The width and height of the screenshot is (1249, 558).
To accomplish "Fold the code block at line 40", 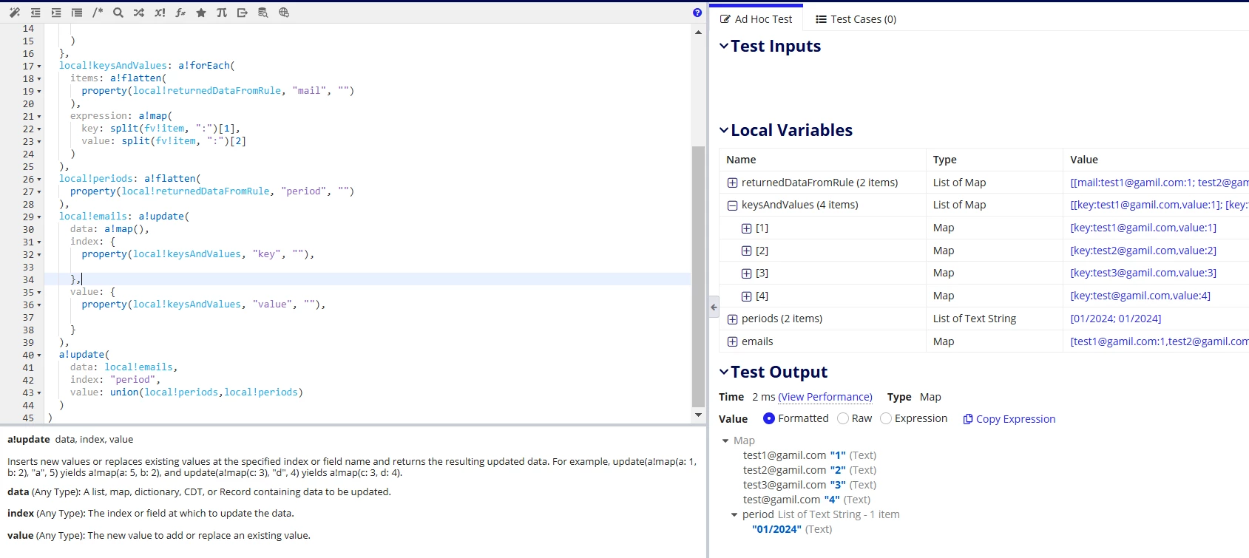I will 39,355.
